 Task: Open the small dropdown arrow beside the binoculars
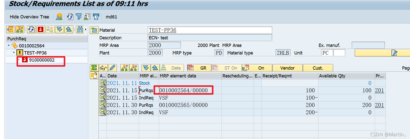86,30
